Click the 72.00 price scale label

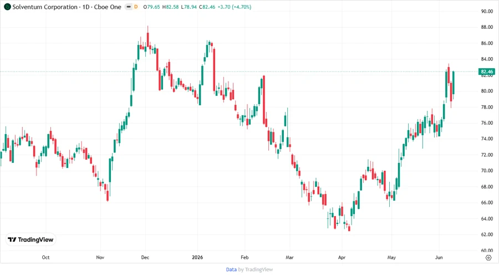487,155
